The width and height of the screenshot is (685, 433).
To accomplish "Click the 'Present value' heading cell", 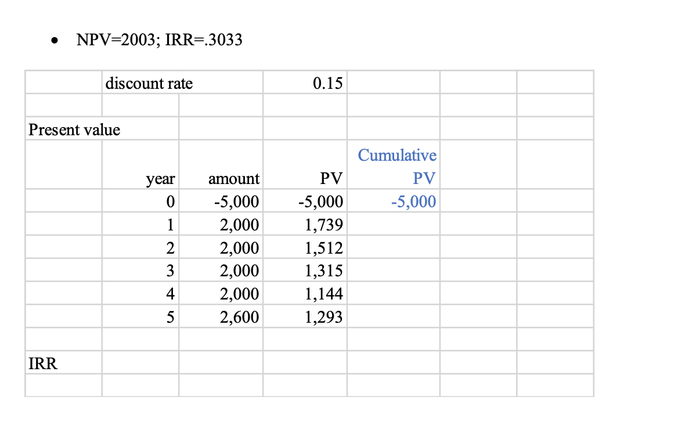I will 102,128.
